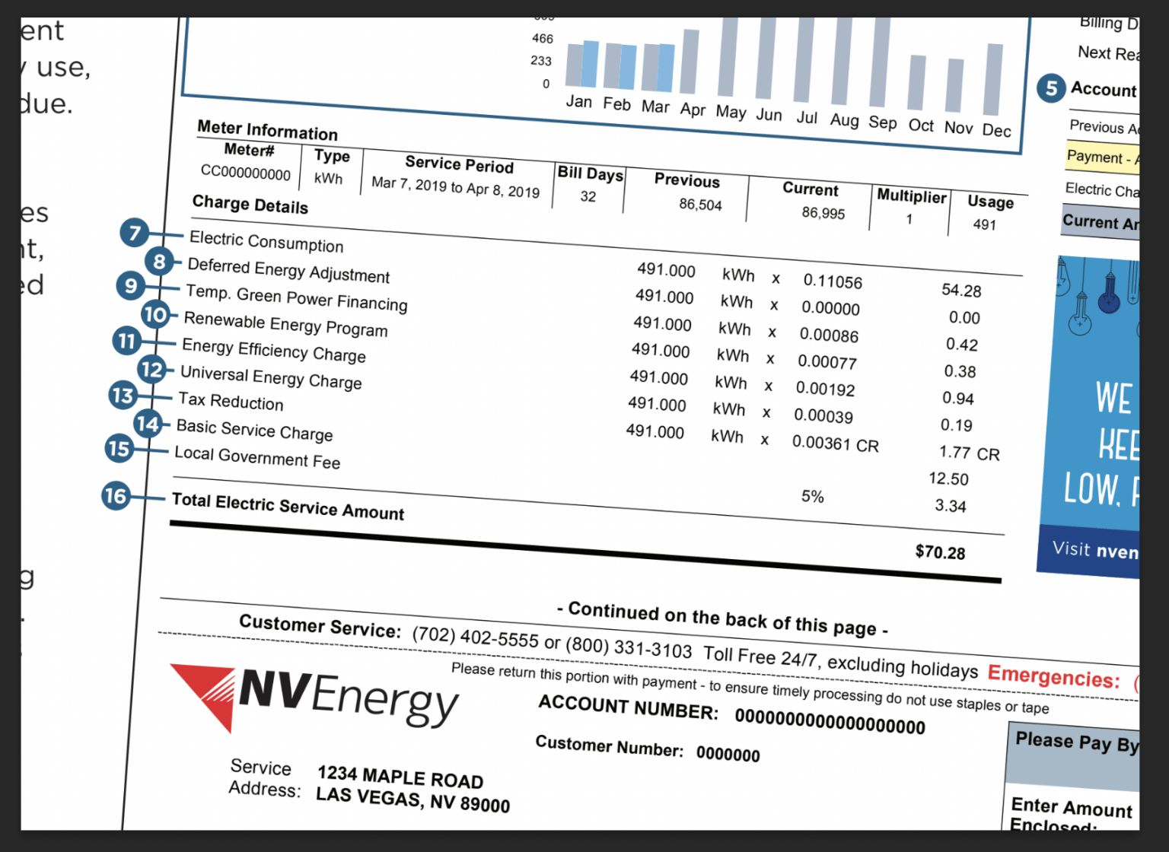This screenshot has width=1169, height=852.
Task: Click the '466' axis value on chart
Action: (x=543, y=39)
